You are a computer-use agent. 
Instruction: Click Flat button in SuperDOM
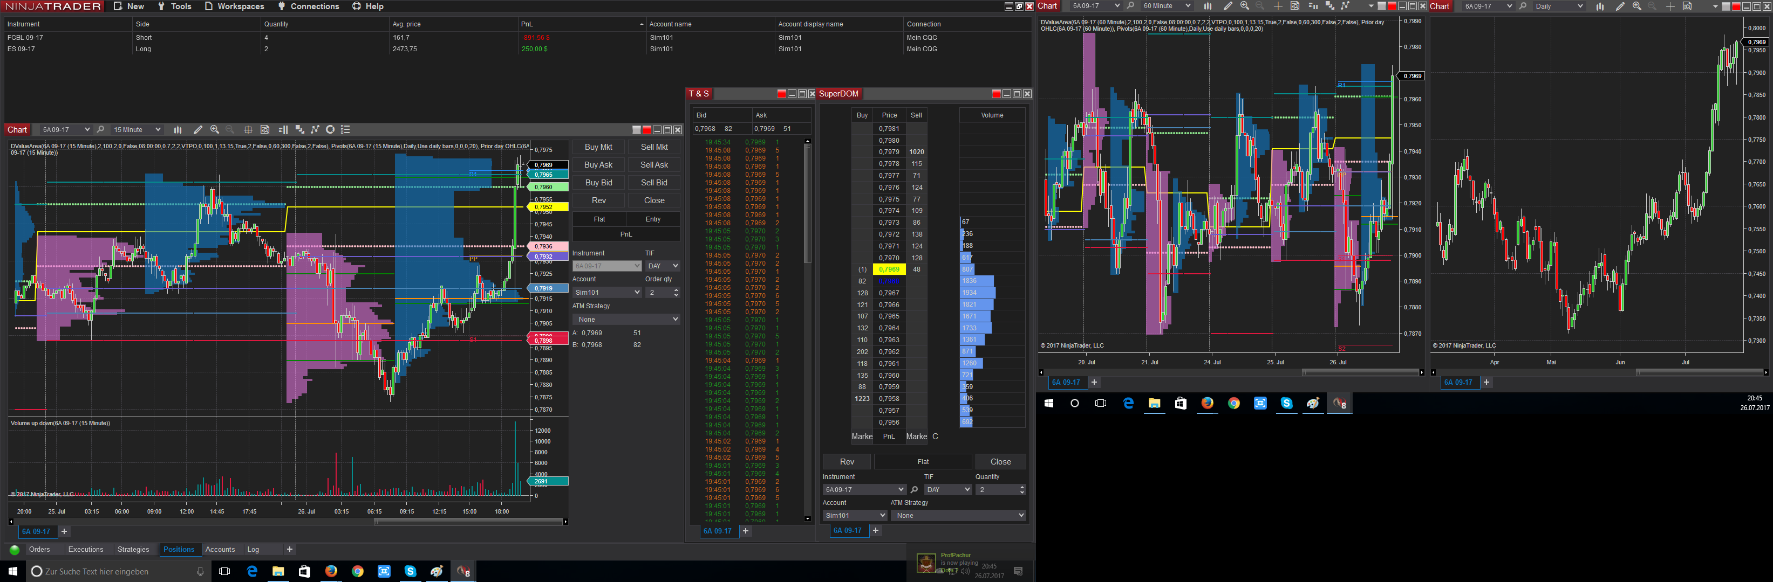923,462
